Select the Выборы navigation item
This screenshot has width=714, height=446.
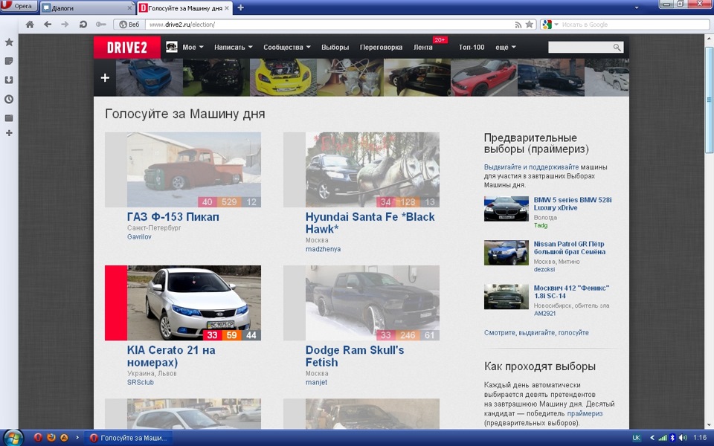(335, 46)
